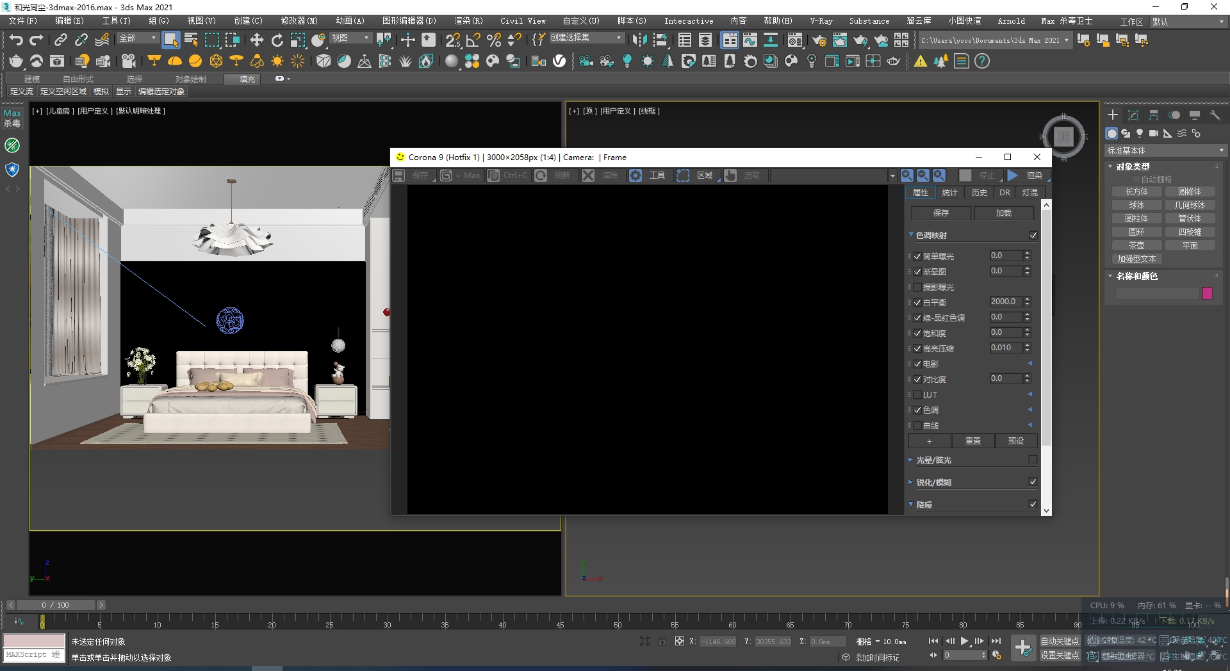Choose the Select and Move tool
Image resolution: width=1230 pixels, height=671 pixels.
coord(257,40)
